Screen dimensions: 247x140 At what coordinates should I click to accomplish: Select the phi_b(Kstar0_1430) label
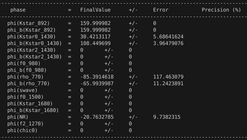[x=35, y=44]
